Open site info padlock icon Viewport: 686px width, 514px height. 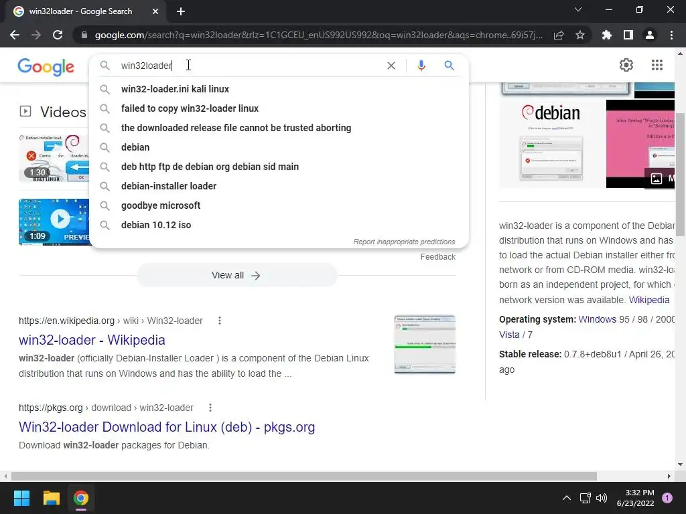pos(84,35)
